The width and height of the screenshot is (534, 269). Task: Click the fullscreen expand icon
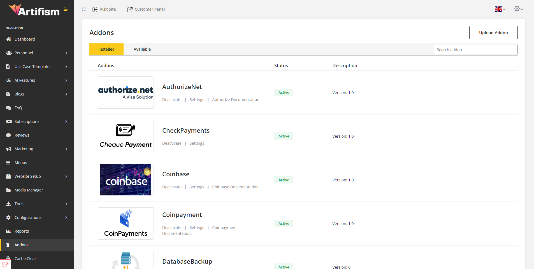pos(84,9)
